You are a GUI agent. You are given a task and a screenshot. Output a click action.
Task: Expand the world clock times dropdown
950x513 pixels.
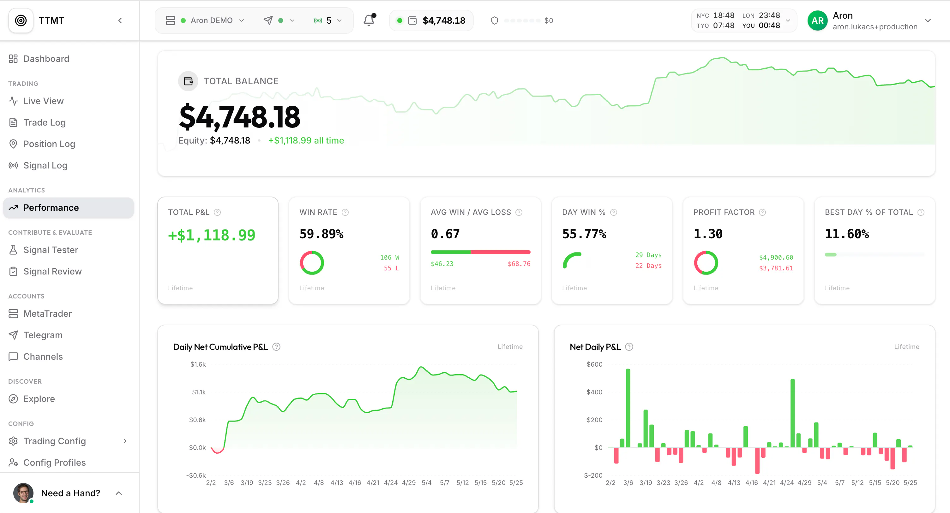(x=788, y=21)
